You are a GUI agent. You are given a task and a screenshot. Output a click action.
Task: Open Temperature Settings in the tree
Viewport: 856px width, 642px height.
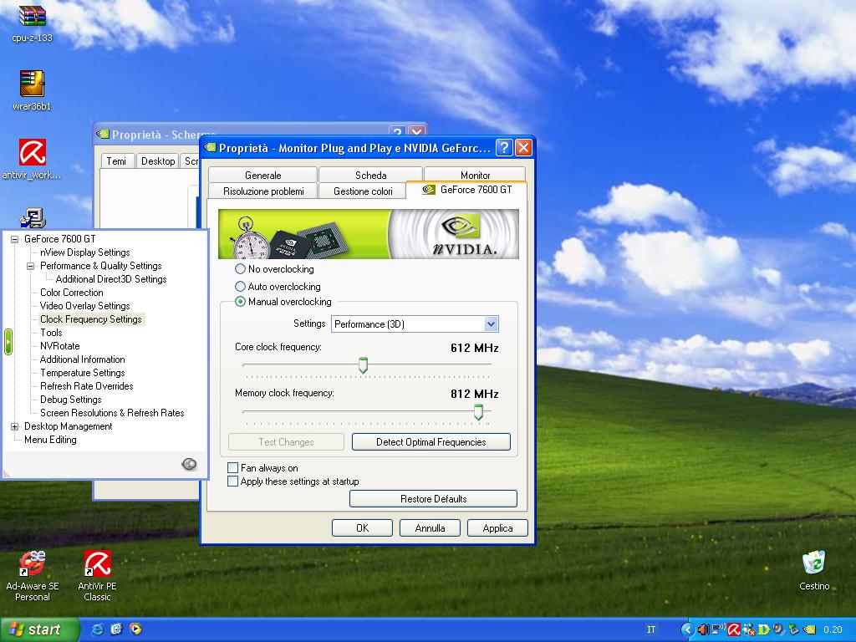(83, 373)
